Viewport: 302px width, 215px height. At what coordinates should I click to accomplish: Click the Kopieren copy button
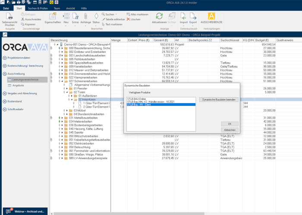point(28,25)
